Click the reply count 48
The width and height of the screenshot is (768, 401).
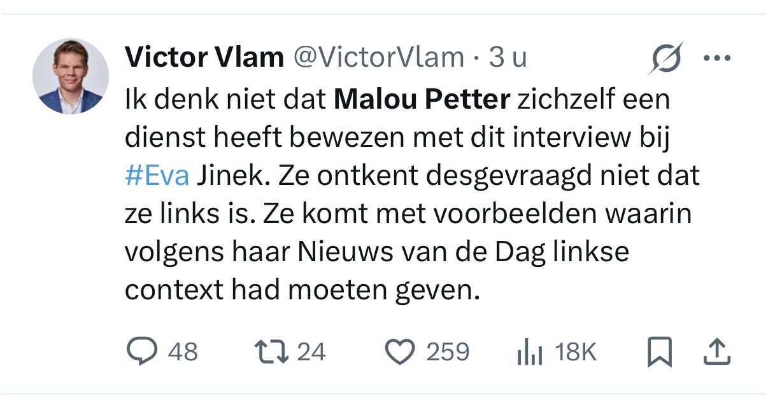pos(183,352)
